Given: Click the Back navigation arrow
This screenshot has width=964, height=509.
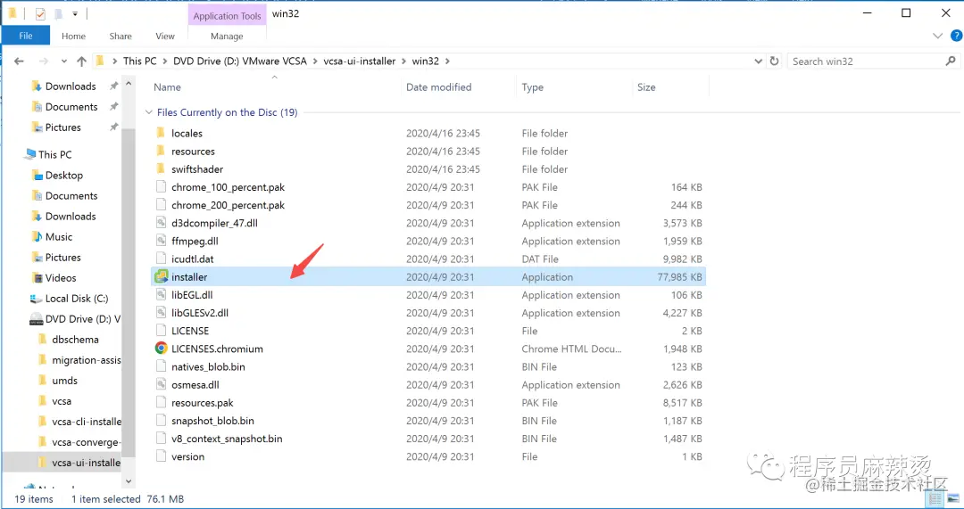Looking at the screenshot, I should 19,61.
